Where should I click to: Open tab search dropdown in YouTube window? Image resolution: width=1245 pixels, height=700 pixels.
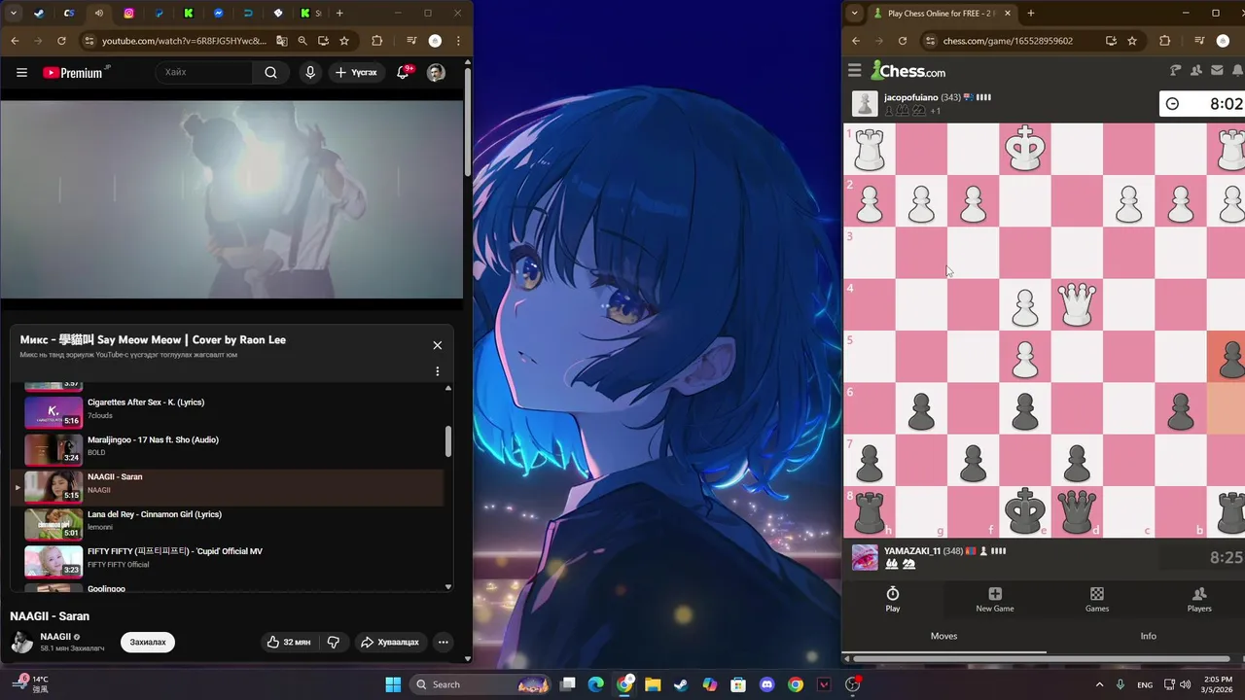[x=14, y=14]
